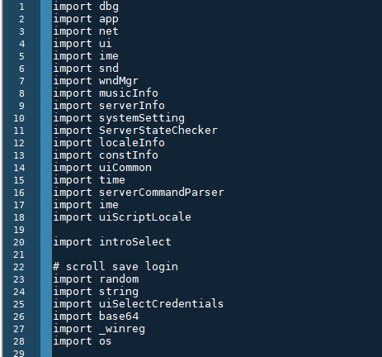The height and width of the screenshot is (357, 382).
Task: Click on 'uiScriptLocale' on line 18
Action: point(145,217)
